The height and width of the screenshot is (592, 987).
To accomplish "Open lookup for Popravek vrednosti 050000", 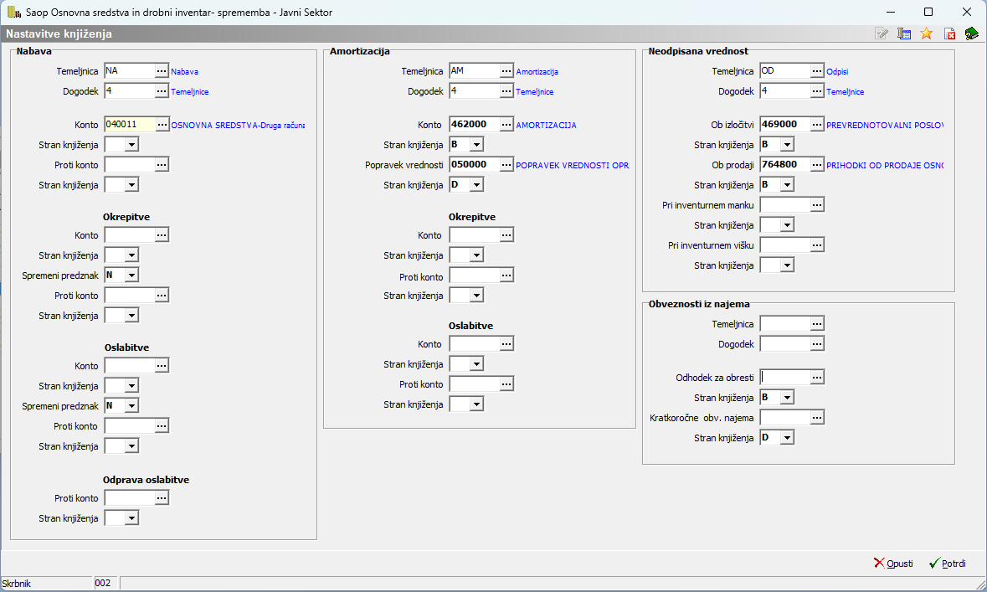I will click(506, 165).
